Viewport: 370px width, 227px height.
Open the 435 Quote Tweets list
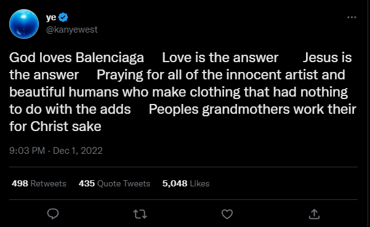[x=115, y=183]
